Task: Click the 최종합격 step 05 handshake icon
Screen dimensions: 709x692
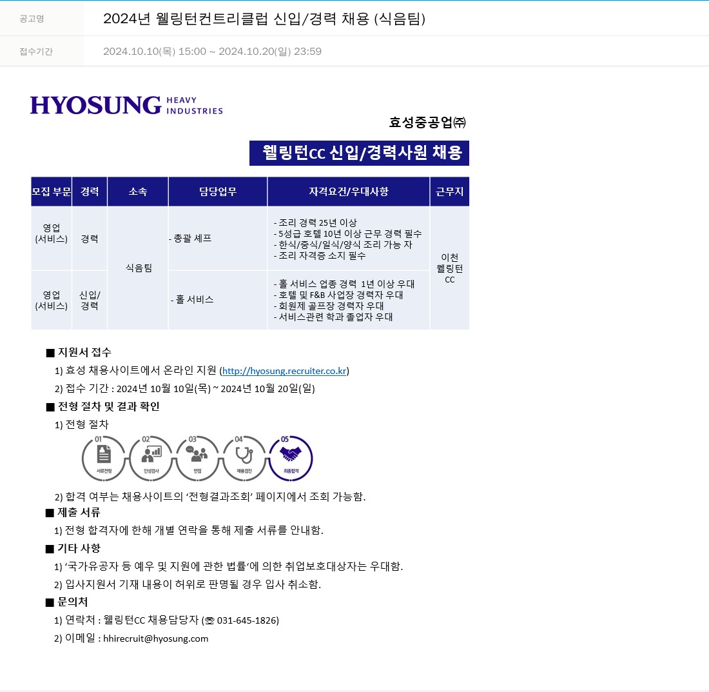Action: click(x=291, y=458)
